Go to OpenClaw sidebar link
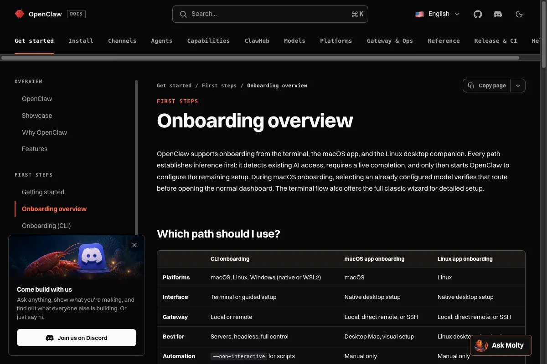Viewport: 547px width, 364px height. click(x=37, y=99)
